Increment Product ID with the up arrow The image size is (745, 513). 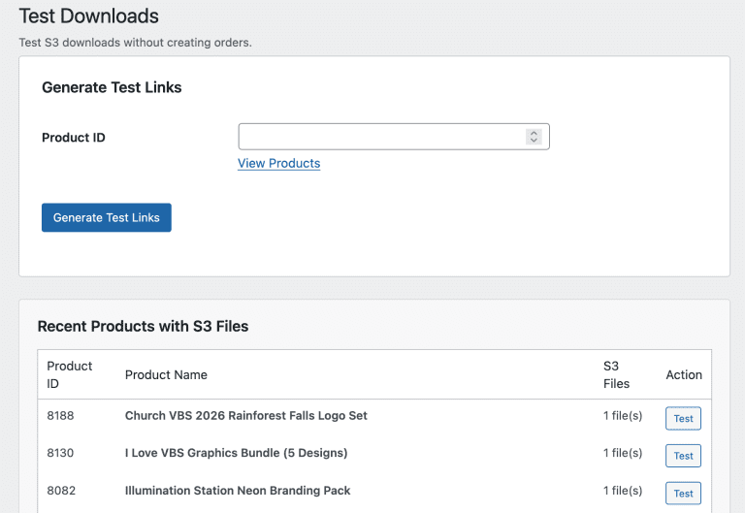pyautogui.click(x=534, y=133)
